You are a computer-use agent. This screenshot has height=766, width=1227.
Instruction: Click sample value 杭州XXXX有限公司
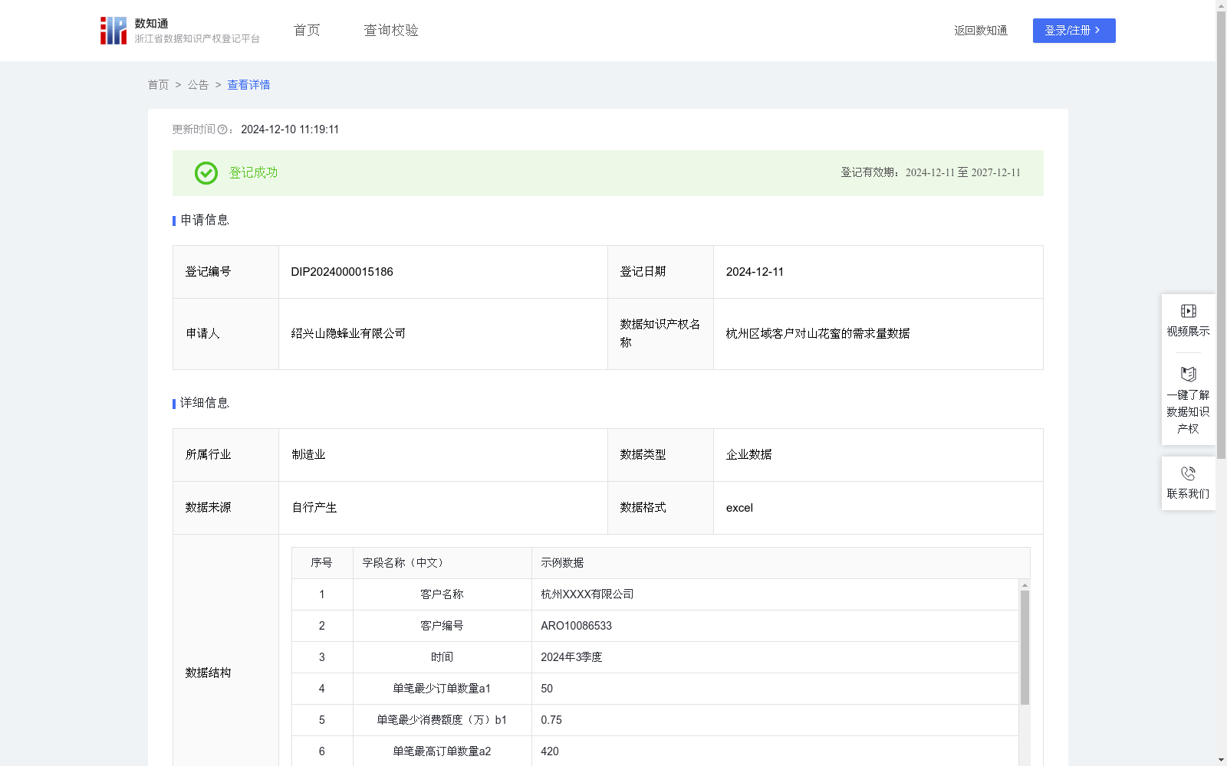587,594
